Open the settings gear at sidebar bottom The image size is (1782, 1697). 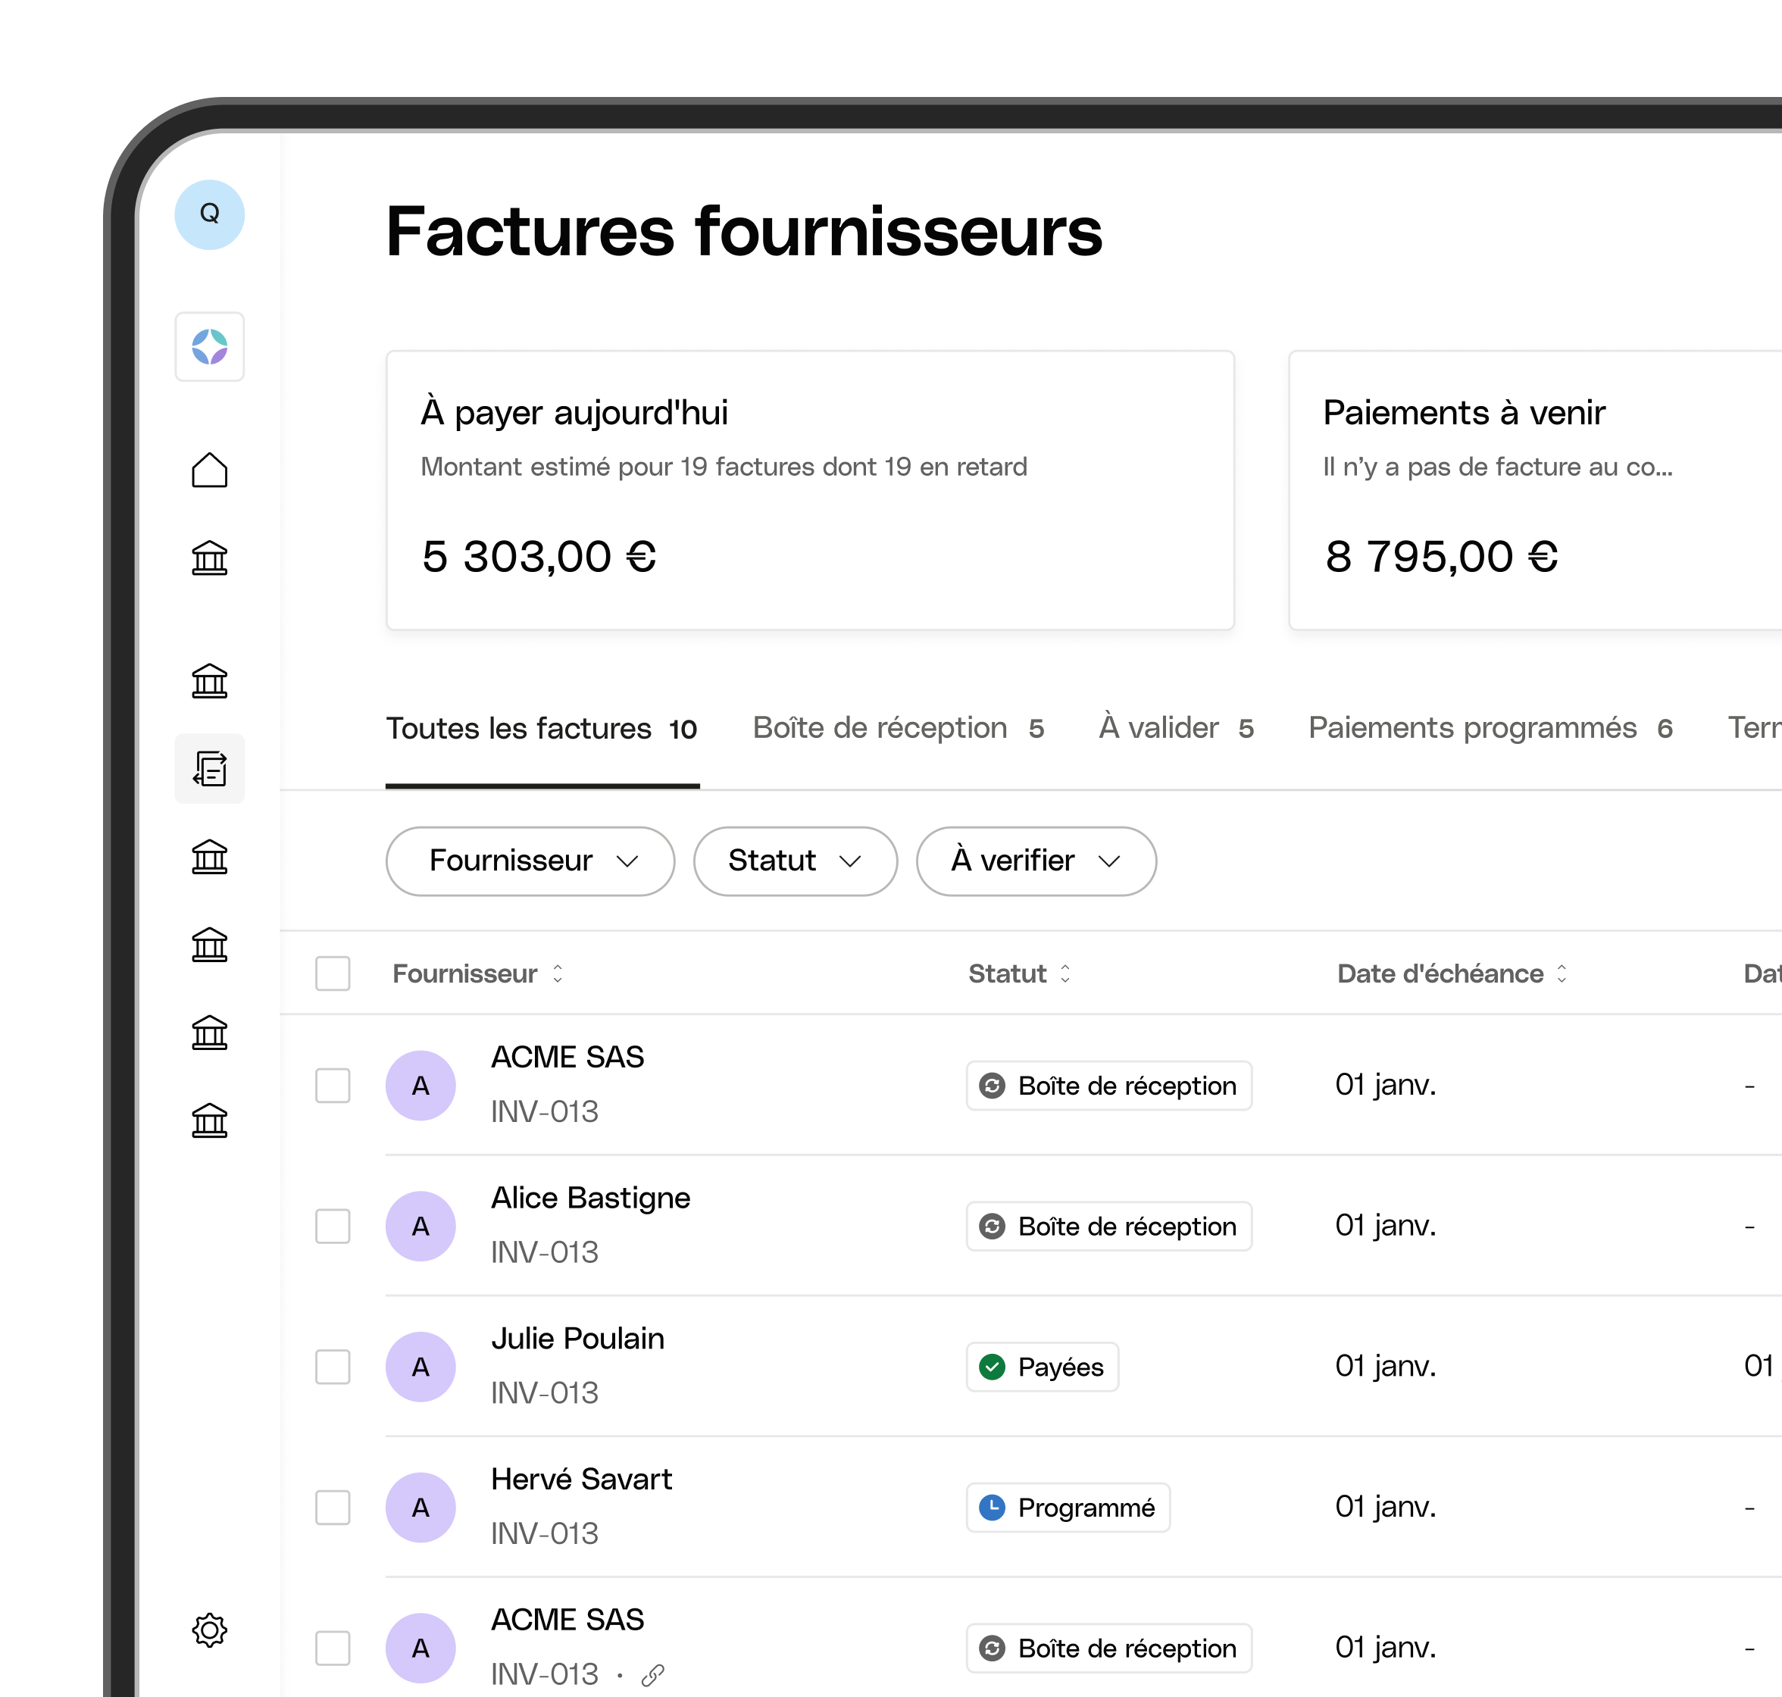pos(209,1631)
